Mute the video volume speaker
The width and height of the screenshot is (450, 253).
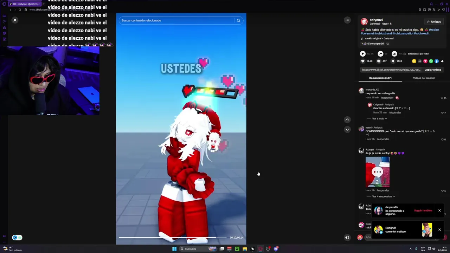pos(347,238)
